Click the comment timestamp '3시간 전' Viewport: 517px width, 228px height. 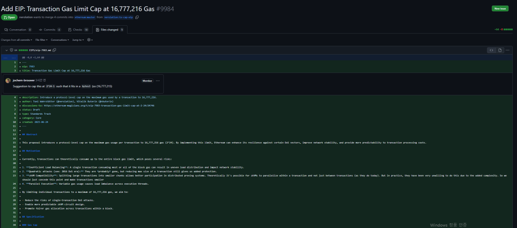point(41,80)
